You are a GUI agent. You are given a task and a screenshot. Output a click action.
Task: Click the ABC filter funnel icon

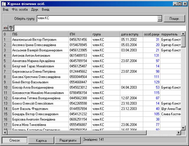[11, 28]
